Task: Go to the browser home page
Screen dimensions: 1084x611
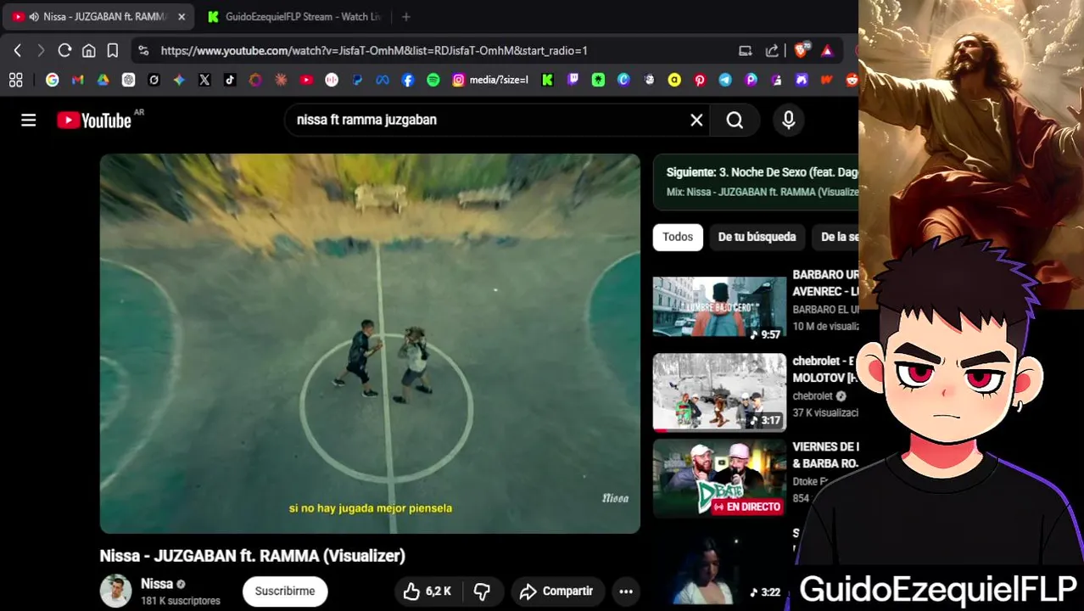Action: (x=88, y=51)
